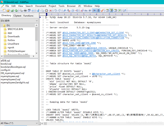This screenshot has width=164, height=126.
Task: Select myemployees.sql in file list
Action: coord(10,76)
